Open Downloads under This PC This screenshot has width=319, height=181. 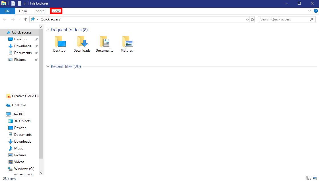[x=19, y=142]
